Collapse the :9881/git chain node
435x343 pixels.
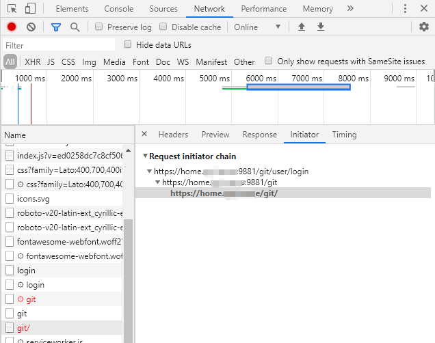(157, 182)
